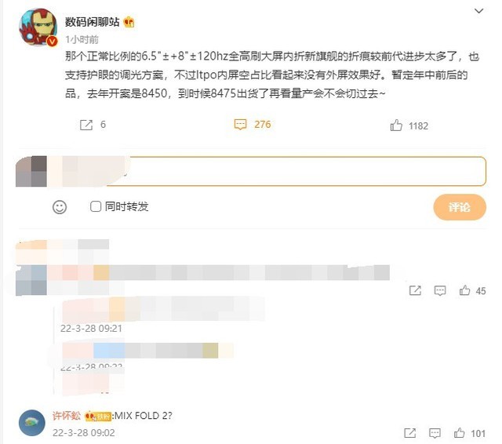
Task: Reply to the MIX FOLD 2 comment
Action: pyautogui.click(x=435, y=433)
